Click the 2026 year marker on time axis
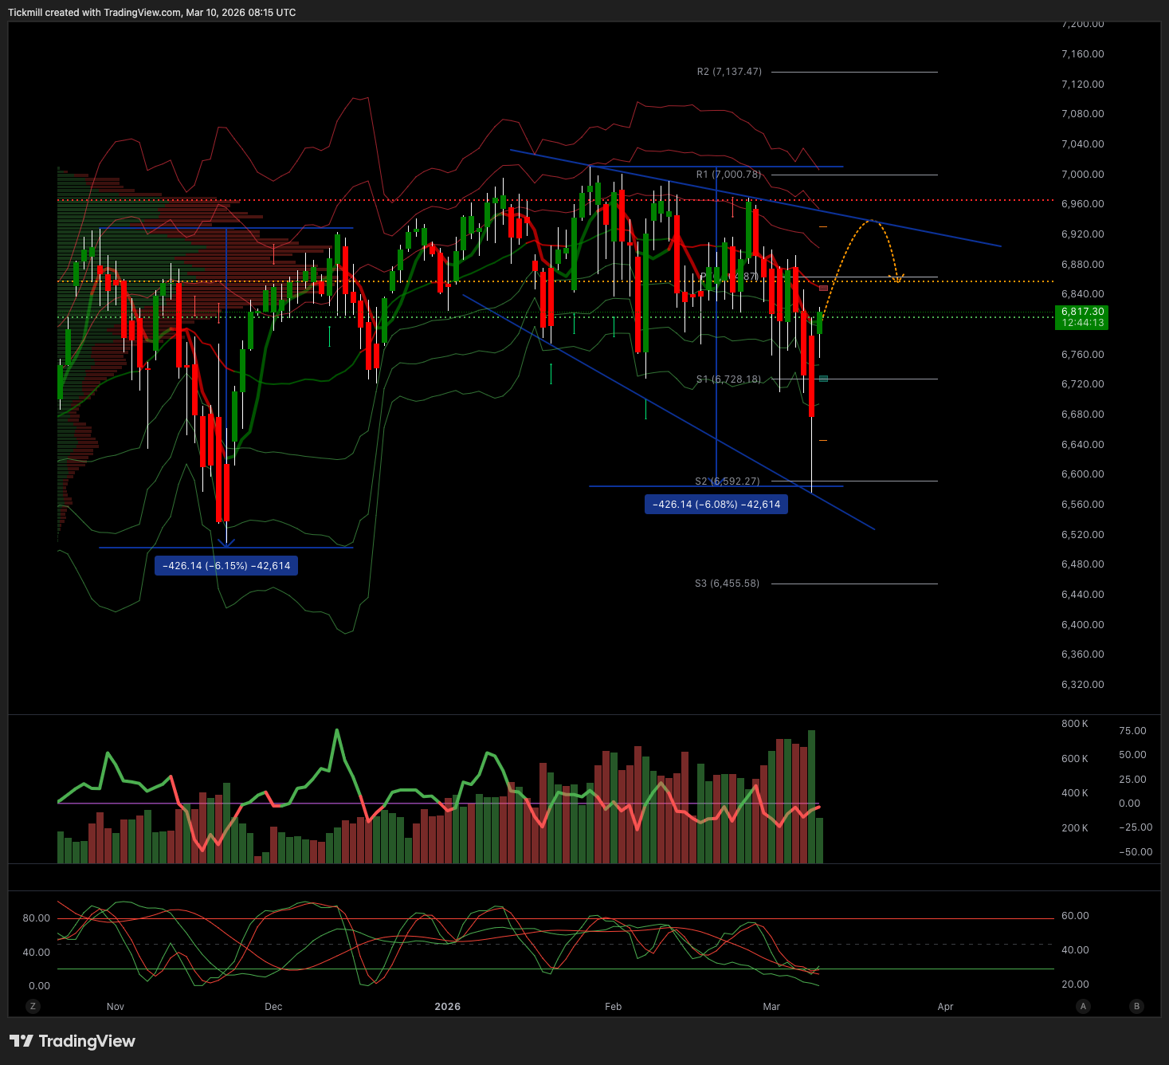The width and height of the screenshot is (1169, 1065). [x=448, y=1007]
